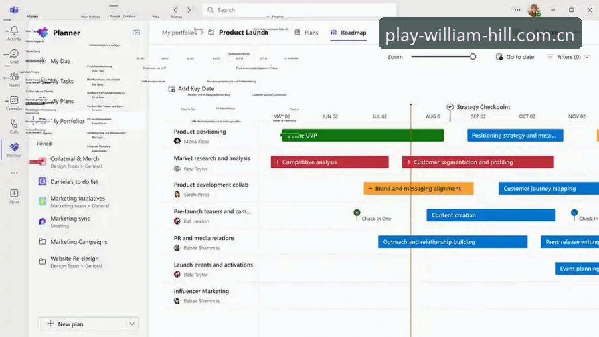Open Brand and messaging alignment bar

point(418,189)
